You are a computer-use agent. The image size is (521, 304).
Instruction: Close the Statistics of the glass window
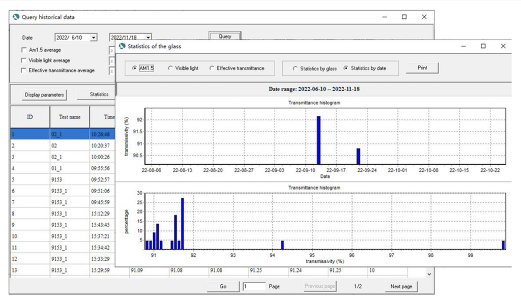[503, 46]
